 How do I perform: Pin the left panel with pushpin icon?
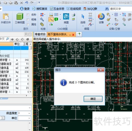pyautogui.click(x=26, y=34)
